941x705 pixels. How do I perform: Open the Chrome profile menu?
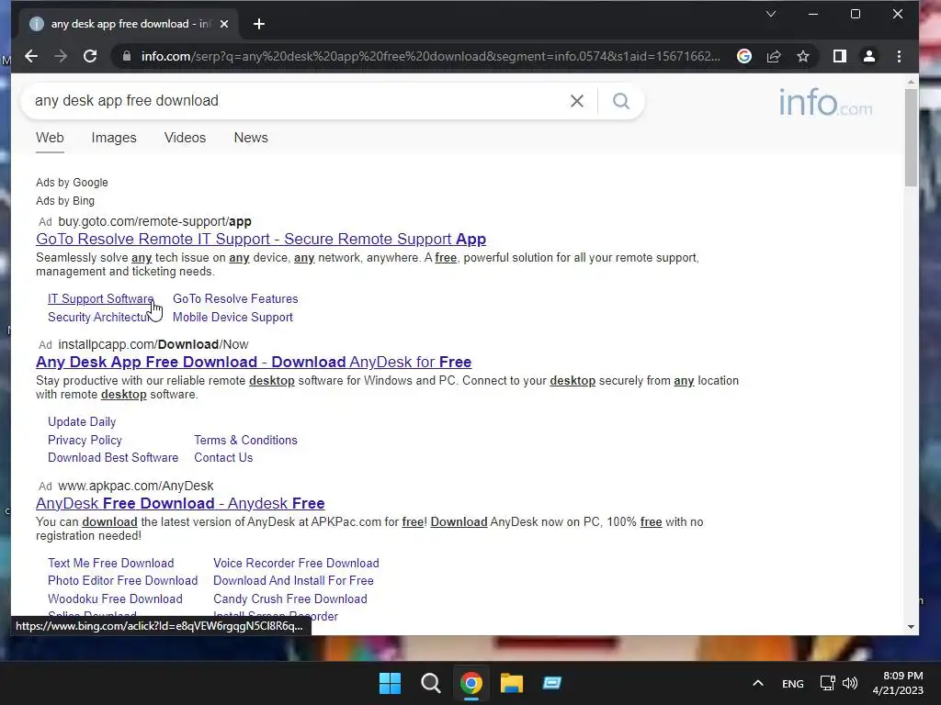click(869, 56)
